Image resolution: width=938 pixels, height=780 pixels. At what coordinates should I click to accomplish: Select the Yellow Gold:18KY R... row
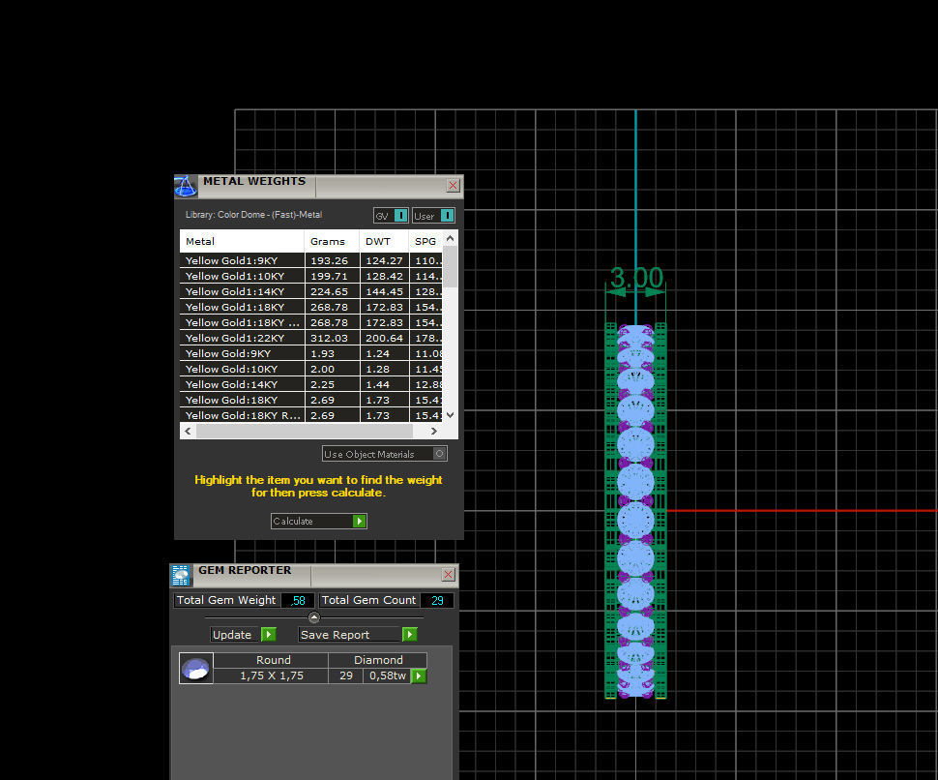click(311, 415)
